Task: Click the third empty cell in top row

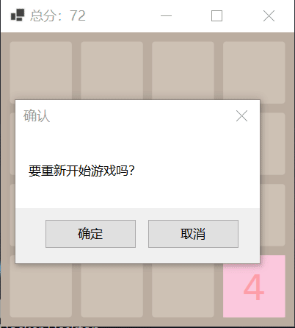Action: coord(183,71)
